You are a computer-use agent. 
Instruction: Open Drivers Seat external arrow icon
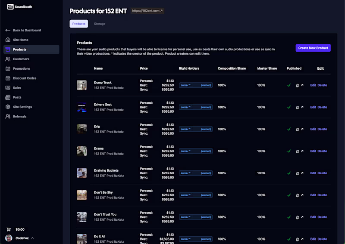[302, 107]
